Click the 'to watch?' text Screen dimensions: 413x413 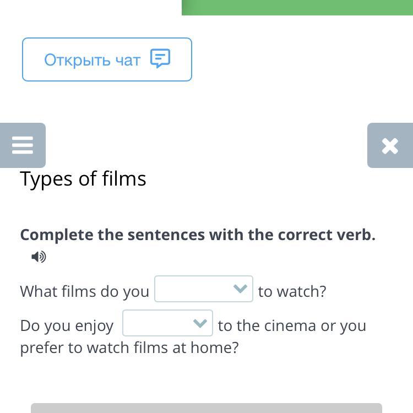pos(292,291)
